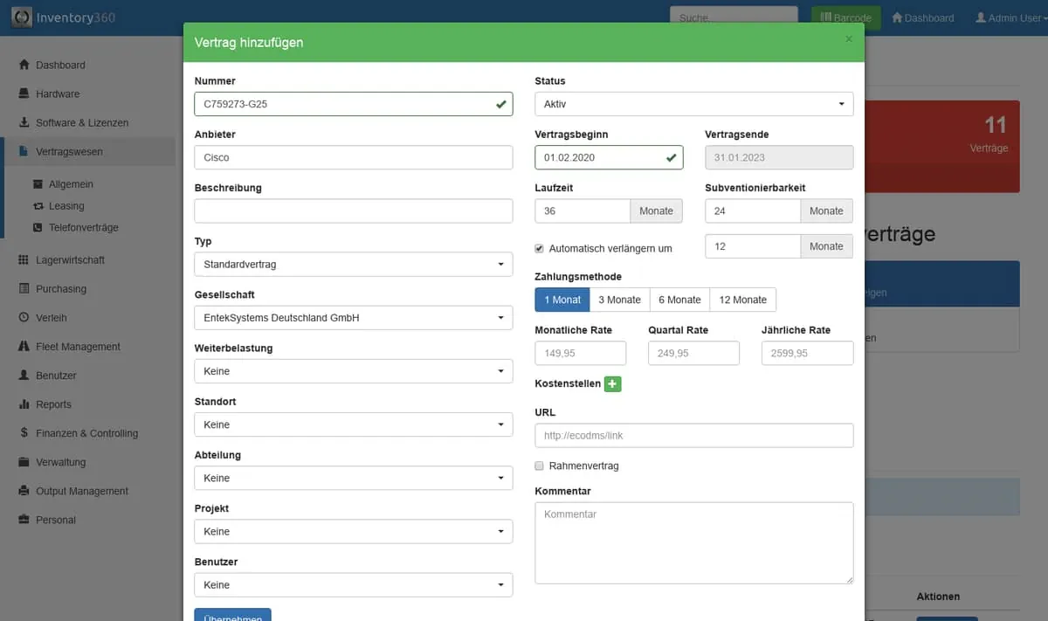The height and width of the screenshot is (621, 1048).
Task: Open the Status dropdown showing Aktiv
Action: [x=693, y=104]
